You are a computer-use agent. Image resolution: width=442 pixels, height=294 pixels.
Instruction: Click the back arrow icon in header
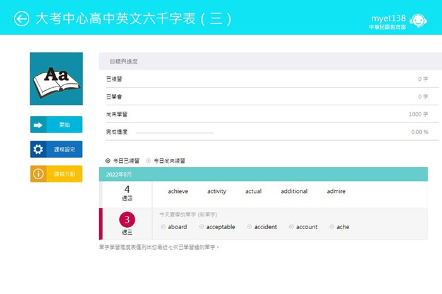[21, 19]
